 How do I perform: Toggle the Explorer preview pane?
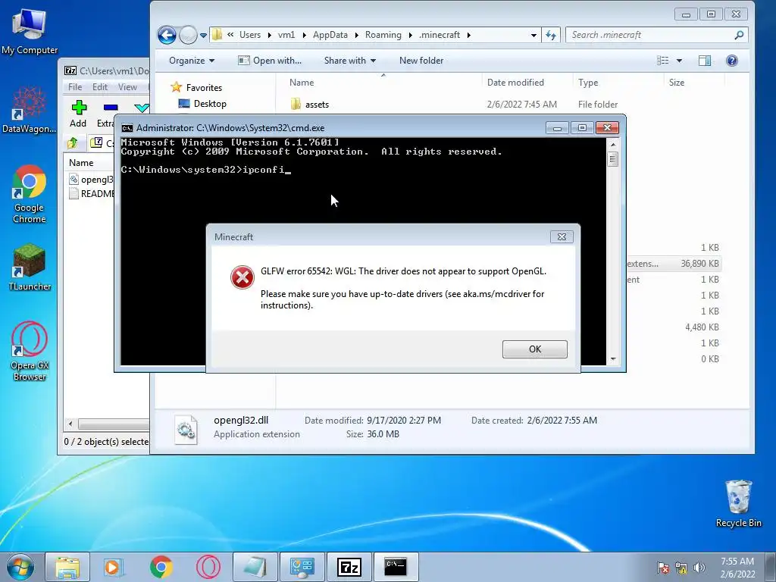point(705,61)
